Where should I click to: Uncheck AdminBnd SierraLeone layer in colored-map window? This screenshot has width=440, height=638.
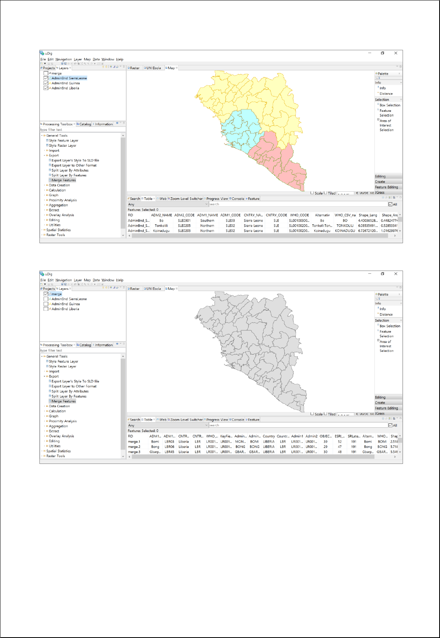tap(46, 78)
